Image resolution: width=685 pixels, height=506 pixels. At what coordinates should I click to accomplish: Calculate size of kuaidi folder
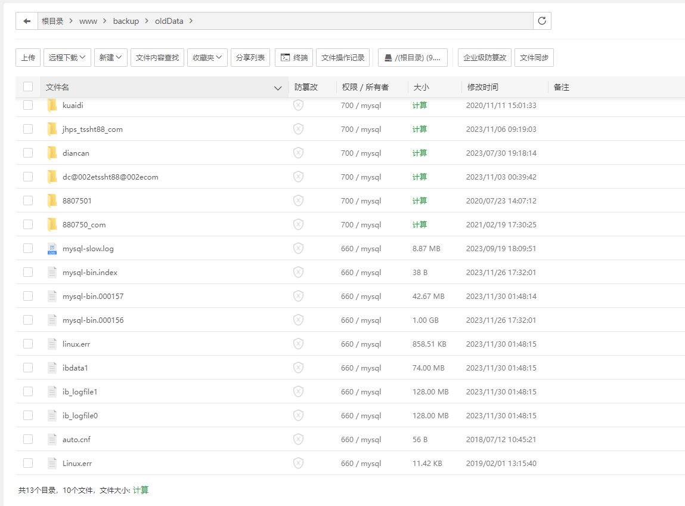click(419, 106)
